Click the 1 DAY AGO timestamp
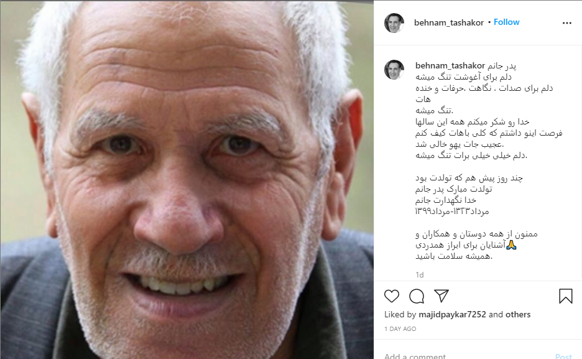 [400, 329]
